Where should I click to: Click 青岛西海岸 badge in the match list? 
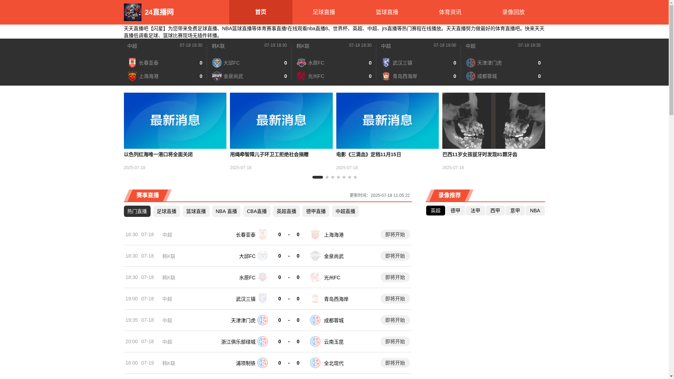[x=315, y=299]
